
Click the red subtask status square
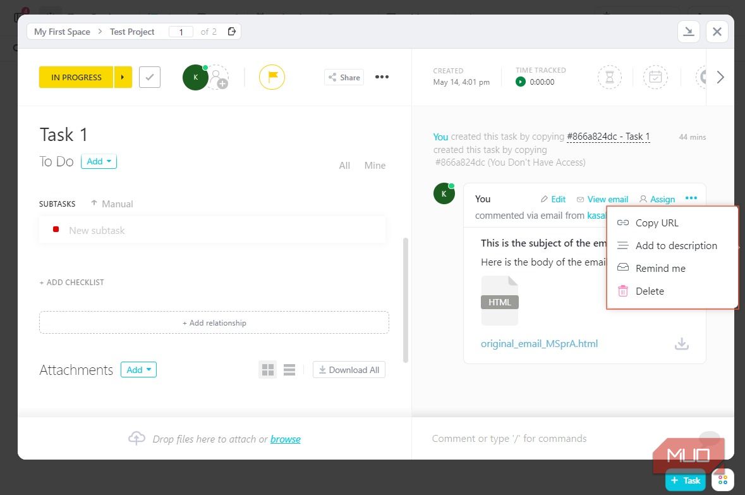pos(56,229)
